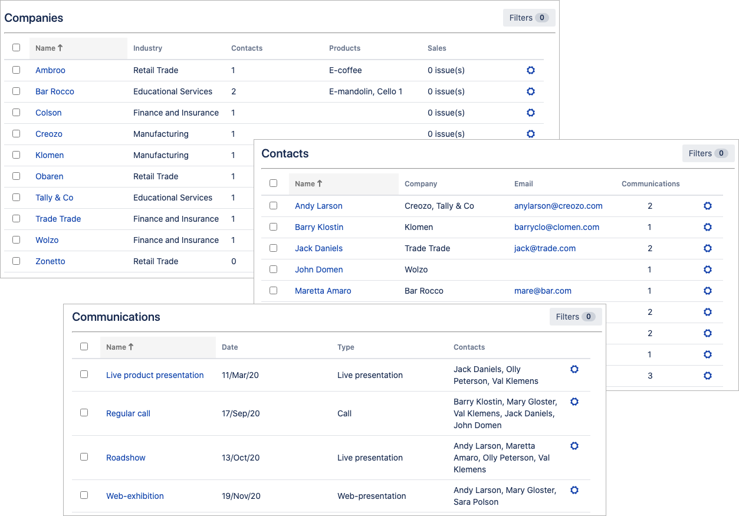Tick the checkbox for Zonetto company
The height and width of the screenshot is (516, 739).
[x=16, y=261]
